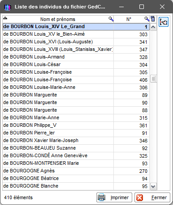Click number cell 304

click(x=132, y=65)
